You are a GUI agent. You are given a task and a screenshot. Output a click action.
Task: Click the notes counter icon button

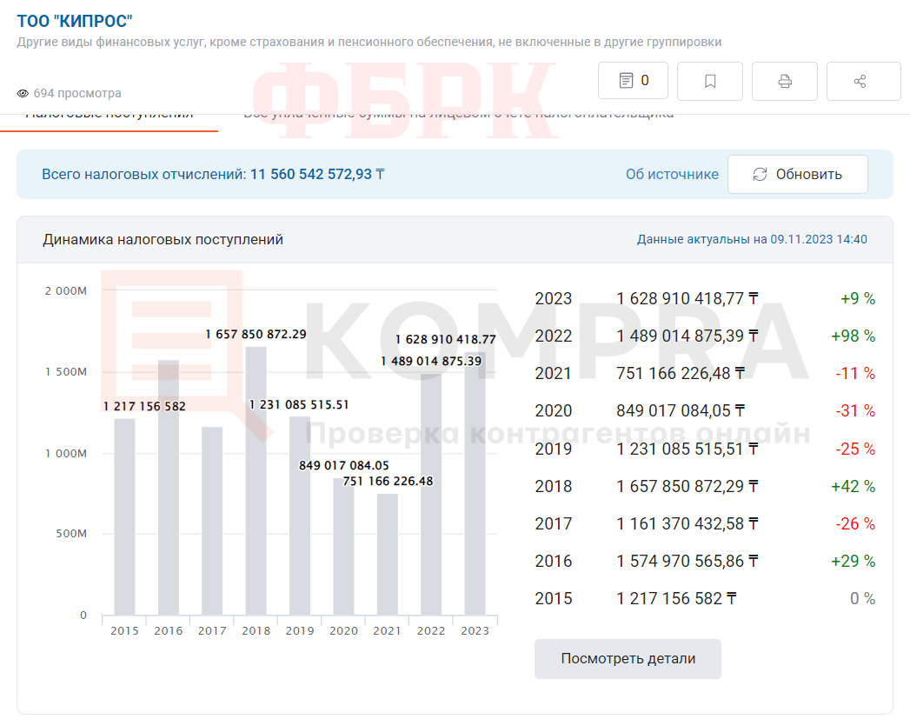(633, 81)
